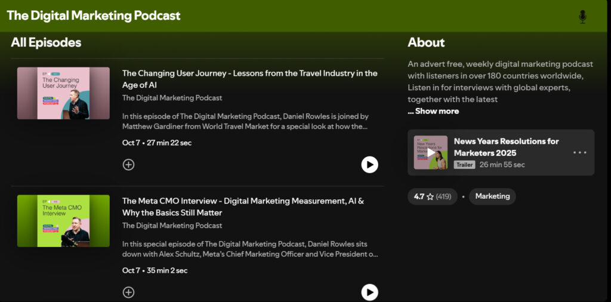This screenshot has height=302, width=611.
Task: Click The Changing User Journey cover thumbnail
Action: 63,93
